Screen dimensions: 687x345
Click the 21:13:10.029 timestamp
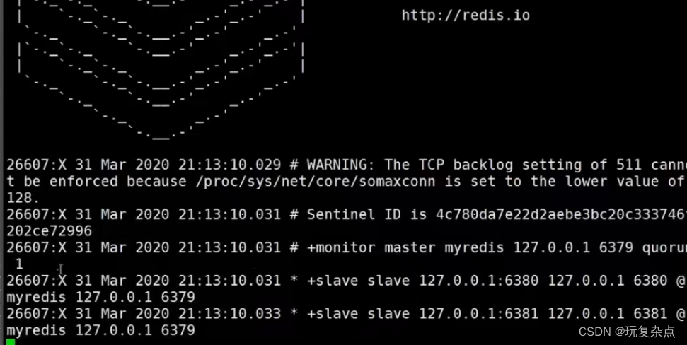coord(229,165)
